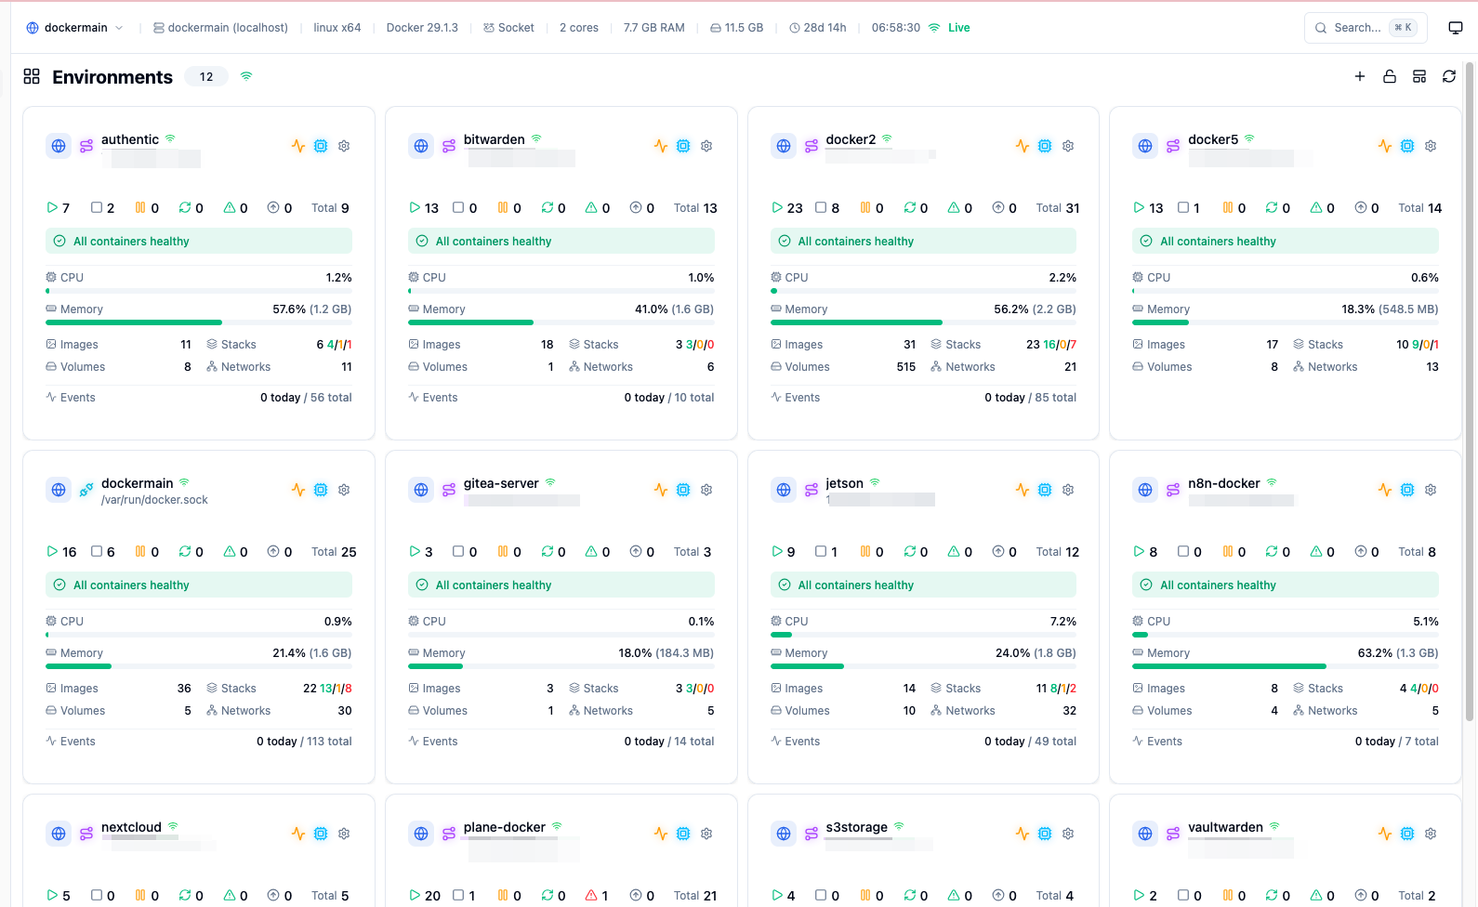Image resolution: width=1478 pixels, height=907 pixels.
Task: Open the authentic environment by its name
Action: click(x=130, y=139)
